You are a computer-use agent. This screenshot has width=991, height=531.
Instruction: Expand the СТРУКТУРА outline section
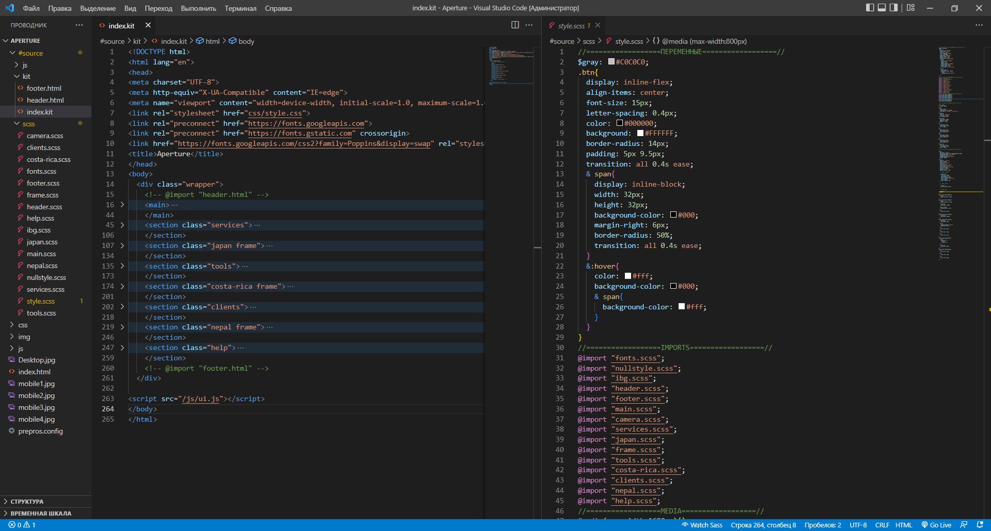pyautogui.click(x=45, y=502)
